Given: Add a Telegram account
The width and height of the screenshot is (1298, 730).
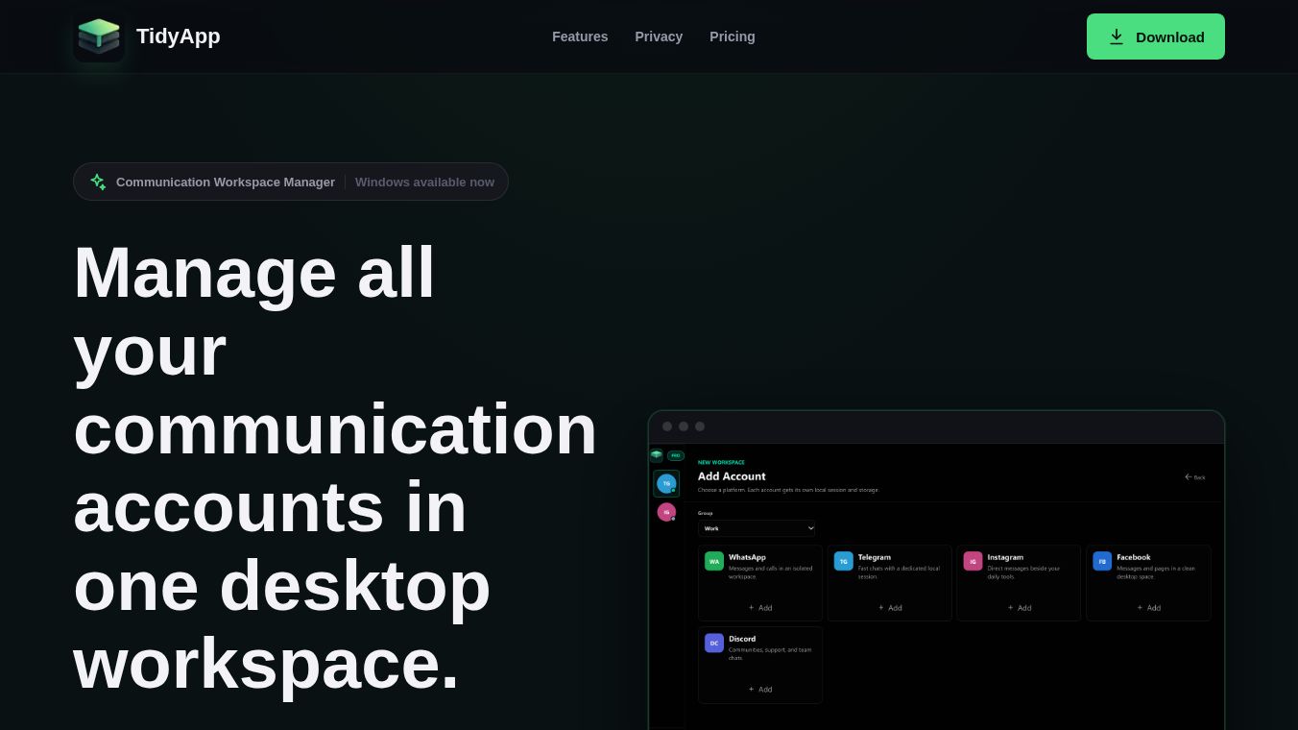Looking at the screenshot, I should (x=890, y=607).
